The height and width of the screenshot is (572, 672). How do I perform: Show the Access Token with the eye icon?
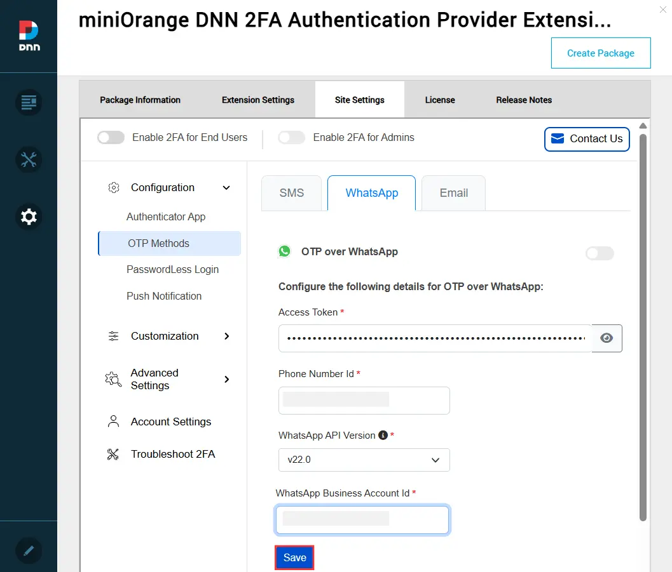pyautogui.click(x=607, y=338)
